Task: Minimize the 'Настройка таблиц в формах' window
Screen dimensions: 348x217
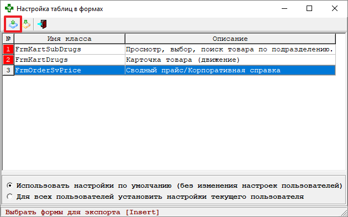Action: [284, 9]
